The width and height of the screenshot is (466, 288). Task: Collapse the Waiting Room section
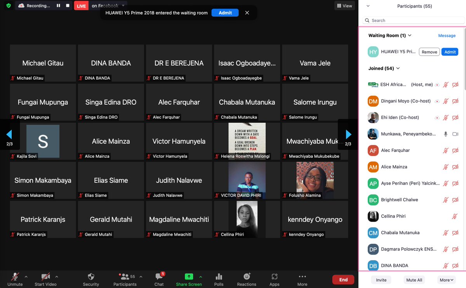(x=410, y=35)
